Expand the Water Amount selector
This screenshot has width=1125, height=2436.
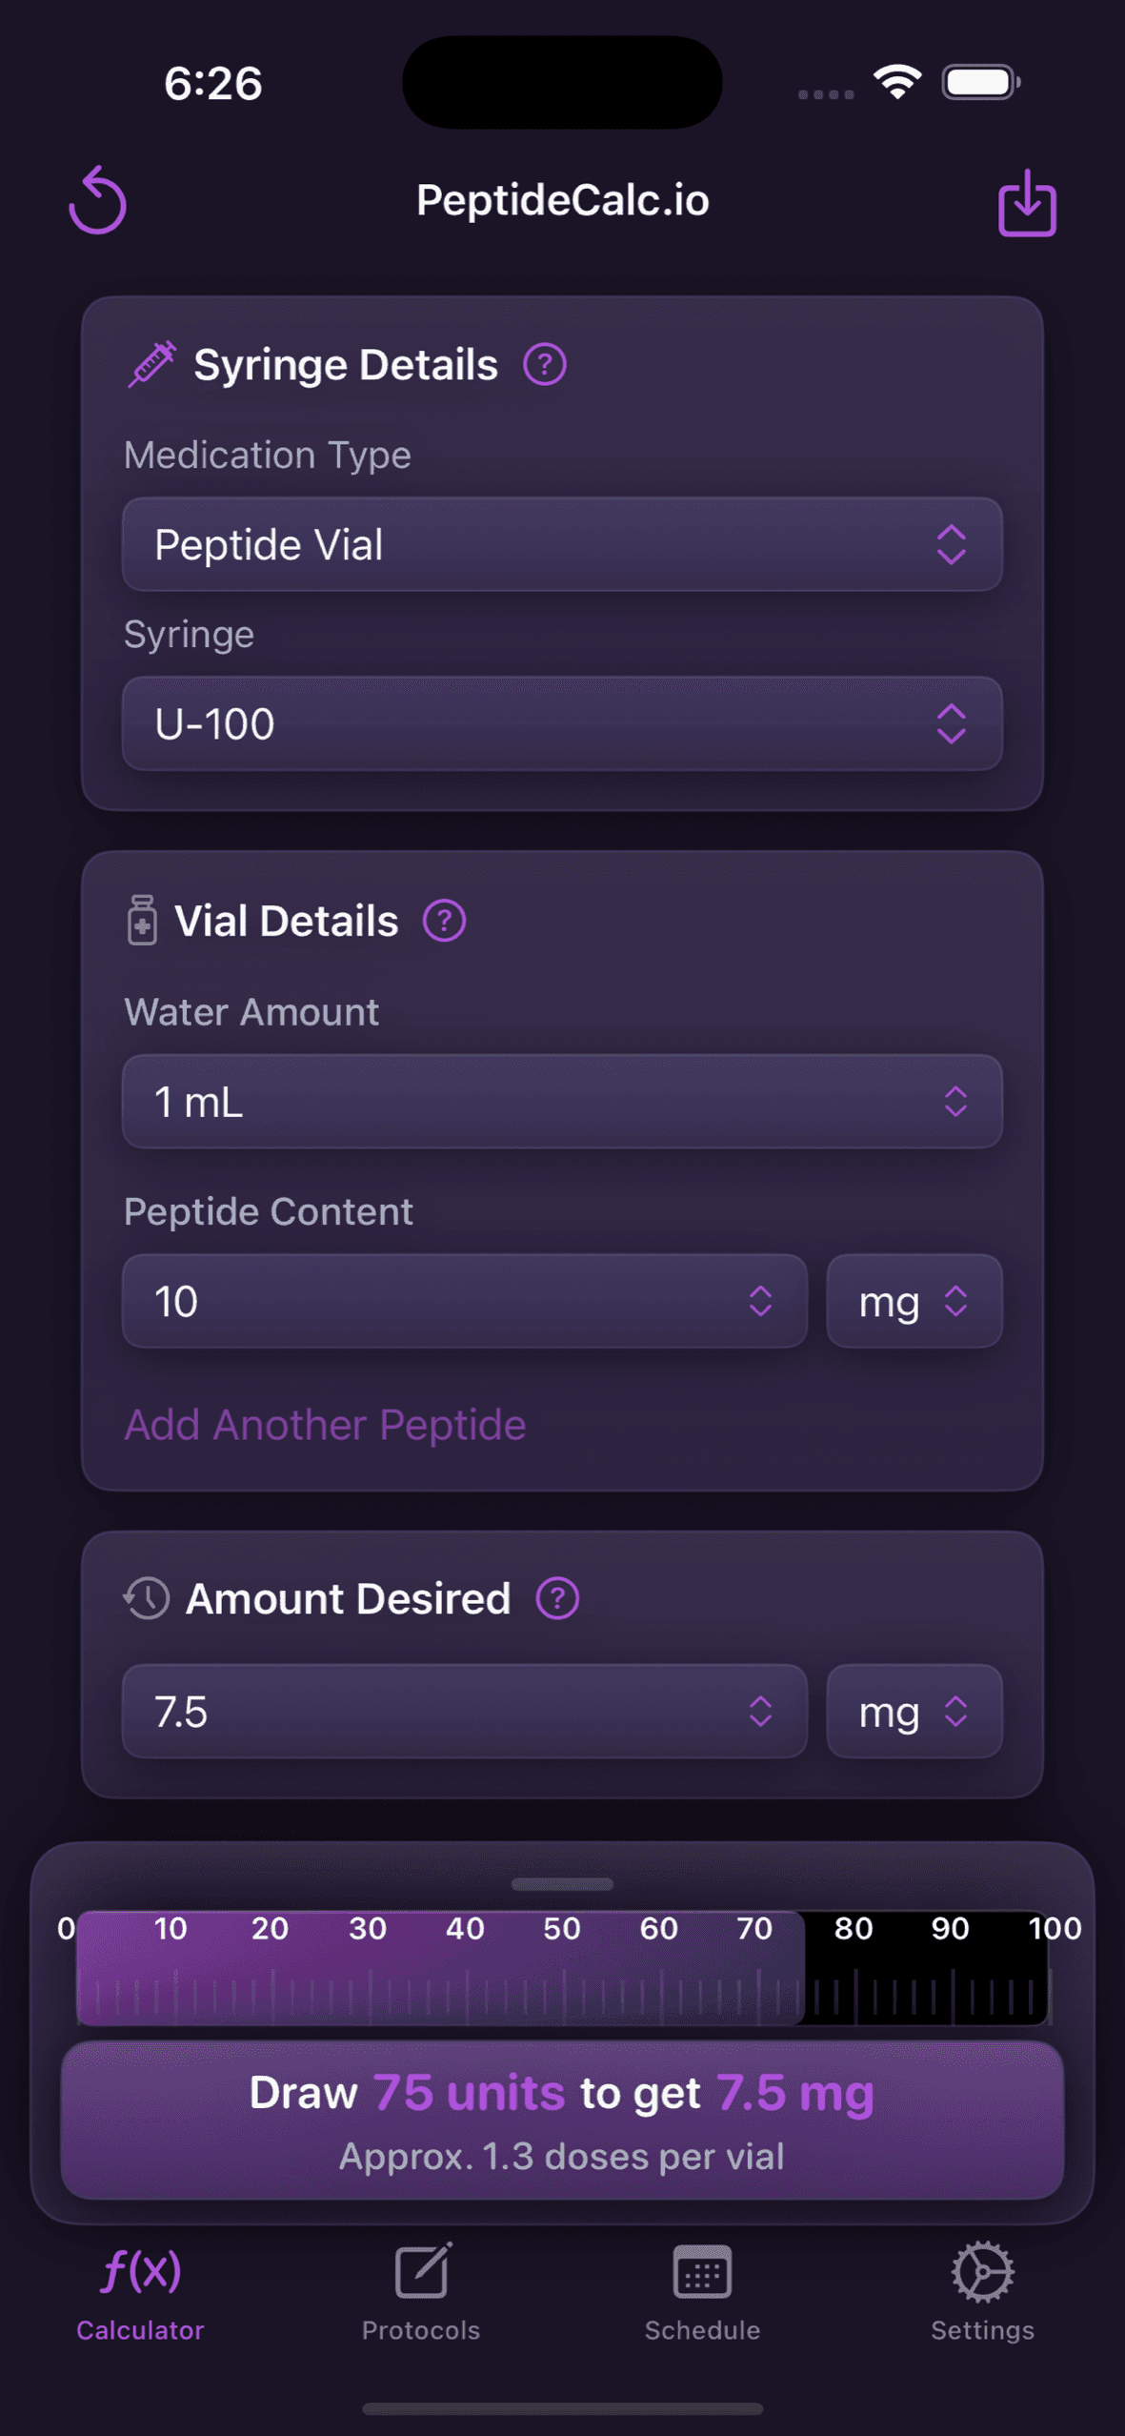(x=562, y=1102)
